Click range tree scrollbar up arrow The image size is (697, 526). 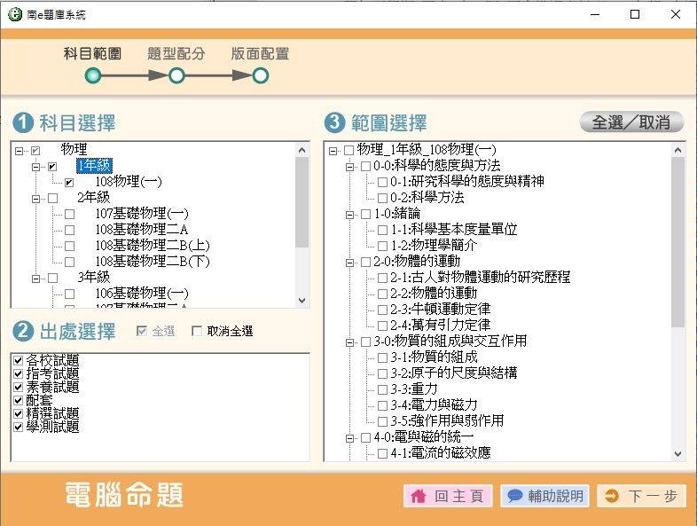[x=677, y=150]
